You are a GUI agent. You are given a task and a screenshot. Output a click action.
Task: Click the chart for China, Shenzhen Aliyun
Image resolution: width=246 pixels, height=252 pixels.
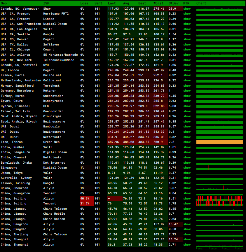[x=219, y=188]
